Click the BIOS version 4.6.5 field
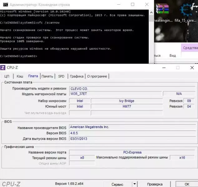Screen dimensions: 198x187 point(133,133)
